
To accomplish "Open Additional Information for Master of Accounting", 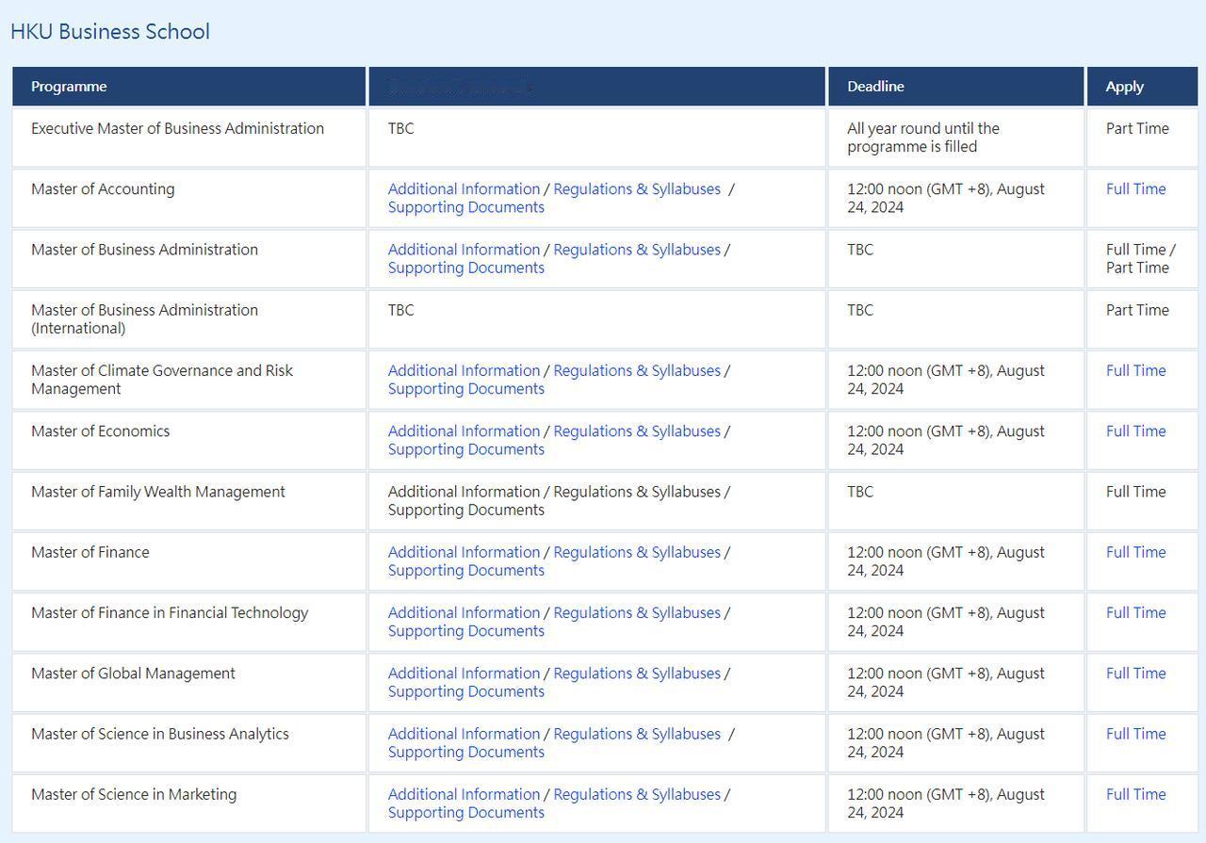I will (464, 189).
